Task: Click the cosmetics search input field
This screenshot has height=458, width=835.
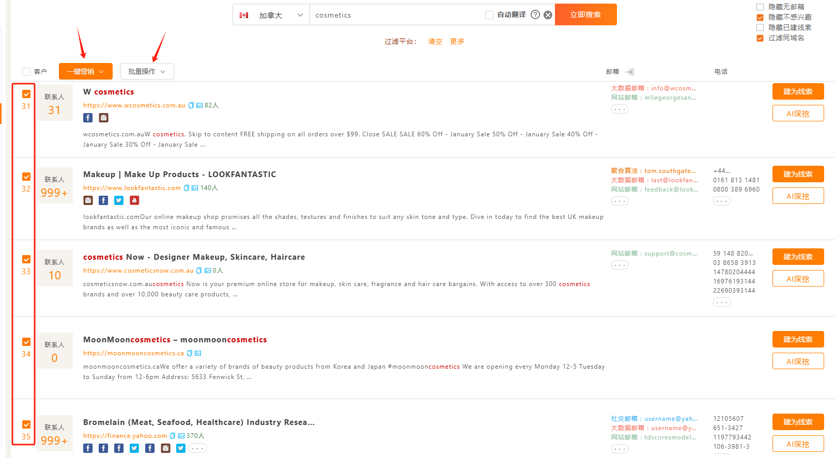Action: click(398, 15)
